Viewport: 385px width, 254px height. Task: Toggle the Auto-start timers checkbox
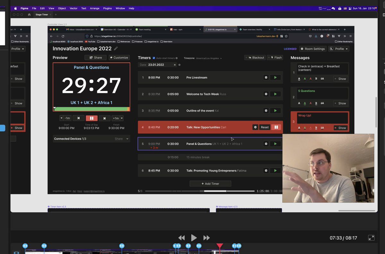(x=154, y=58)
